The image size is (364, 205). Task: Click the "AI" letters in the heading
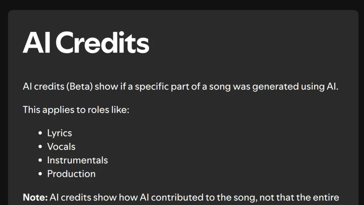[x=38, y=43]
